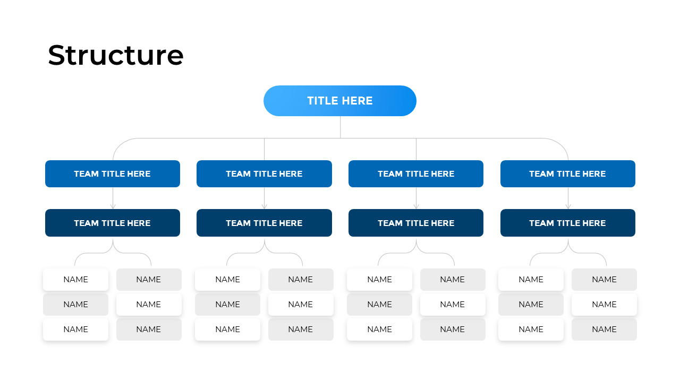Screen dimensions: 680x382
Task: Select the arrow linking third team title boxes
Action: pyautogui.click(x=416, y=198)
